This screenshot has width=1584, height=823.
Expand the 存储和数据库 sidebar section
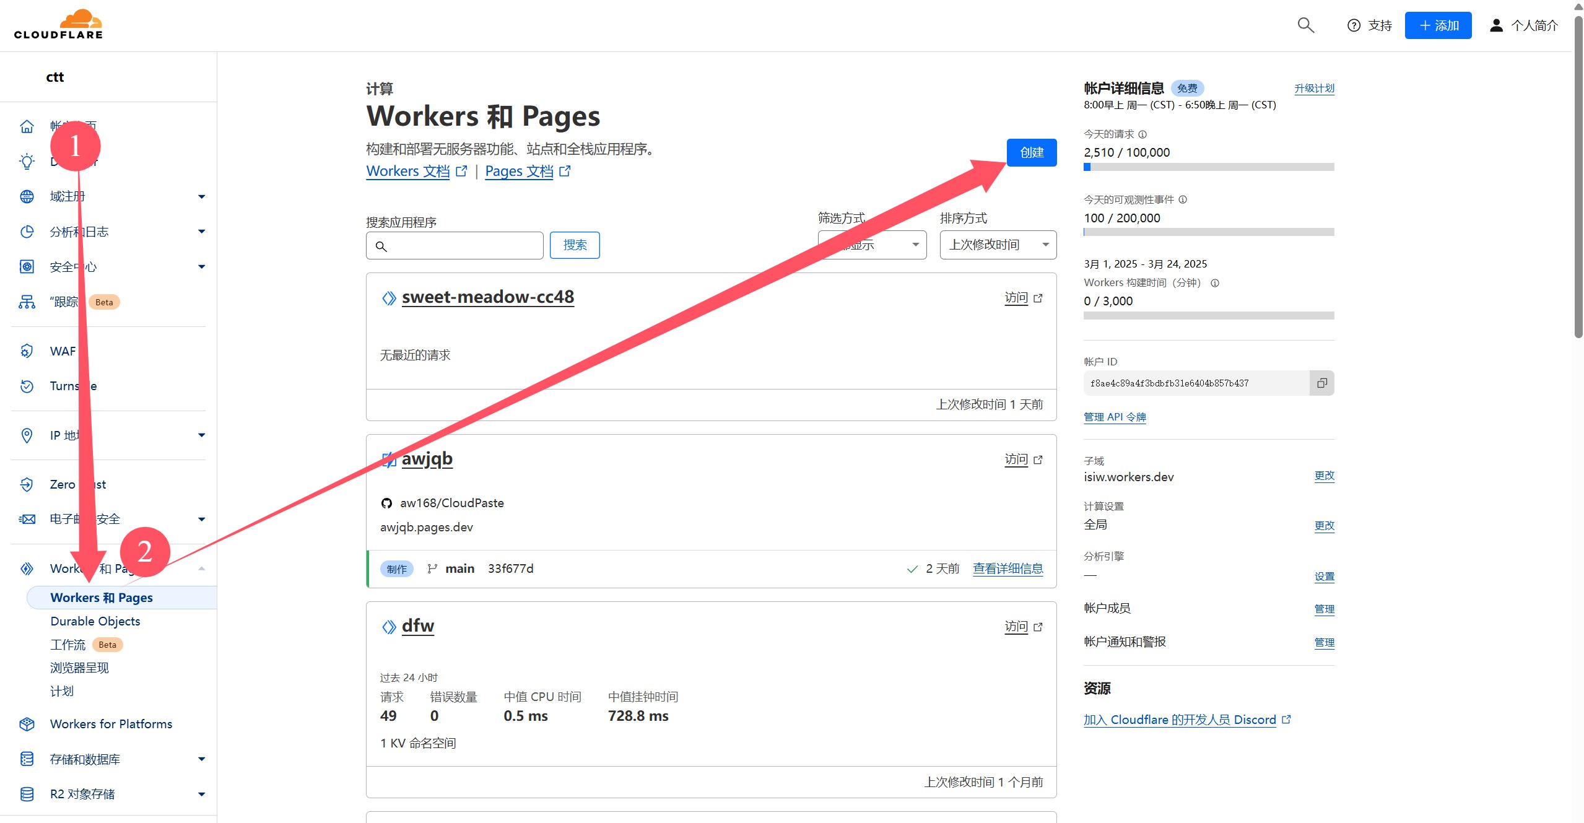point(201,759)
